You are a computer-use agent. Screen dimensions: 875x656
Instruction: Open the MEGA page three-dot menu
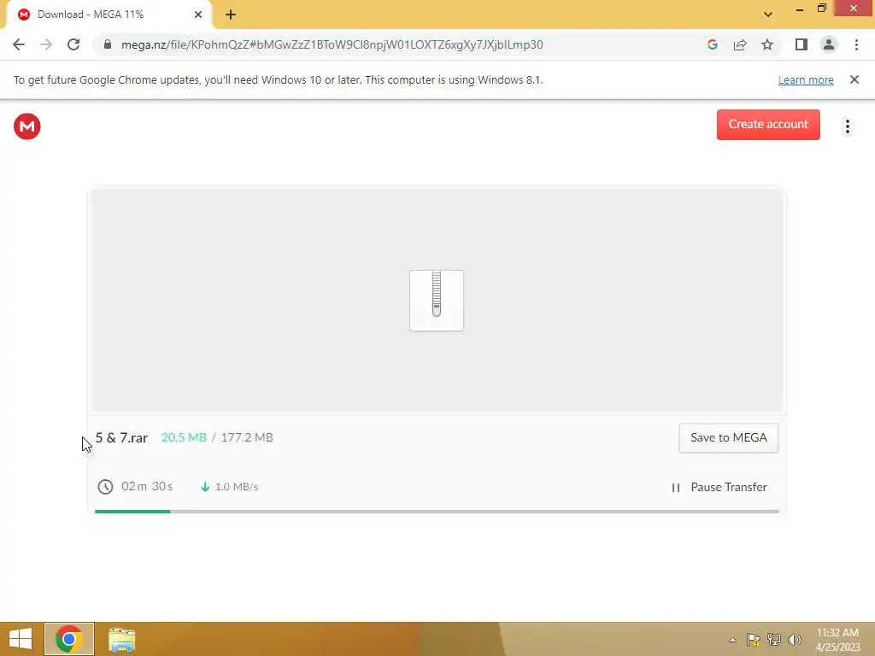pyautogui.click(x=847, y=126)
